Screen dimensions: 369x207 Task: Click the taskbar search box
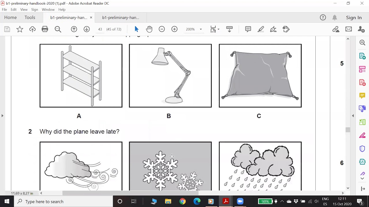pyautogui.click(x=63, y=202)
